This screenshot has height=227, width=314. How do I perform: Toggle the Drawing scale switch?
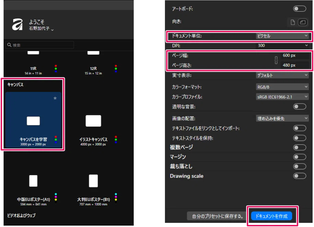point(300,176)
